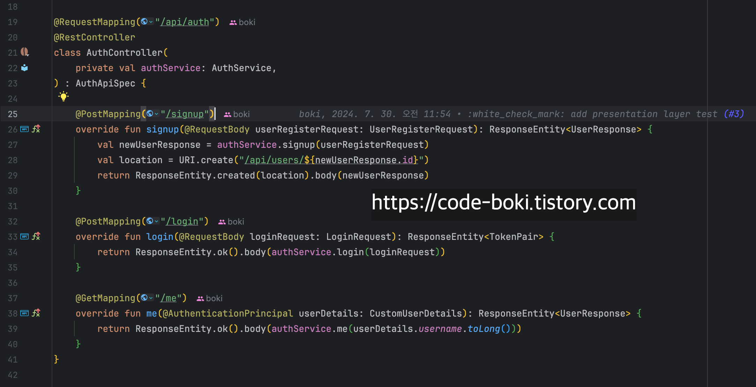The height and width of the screenshot is (387, 756).
Task: Click the boki author inlay beside "/me" mapping
Action: pyautogui.click(x=210, y=298)
